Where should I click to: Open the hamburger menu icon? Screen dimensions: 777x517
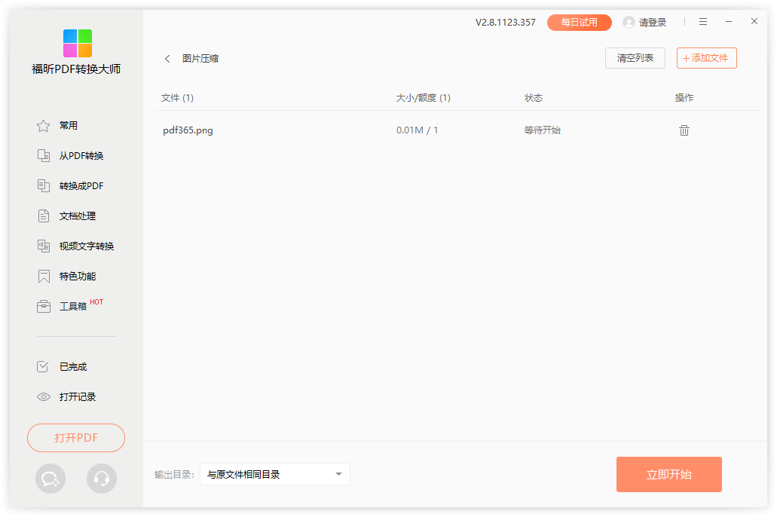702,22
